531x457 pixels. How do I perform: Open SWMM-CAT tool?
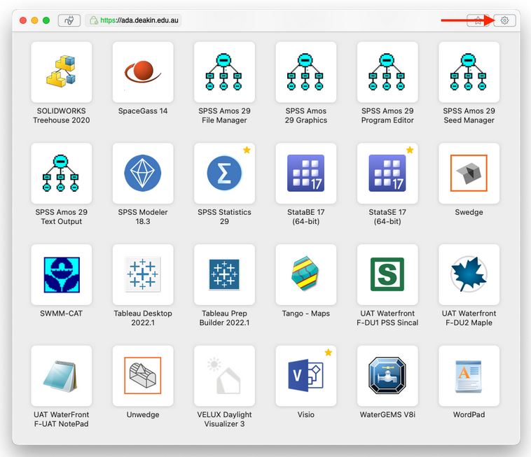[61, 274]
